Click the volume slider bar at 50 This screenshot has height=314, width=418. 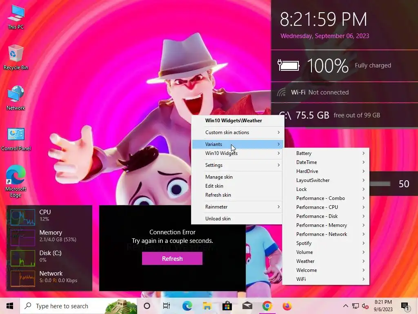(380, 184)
